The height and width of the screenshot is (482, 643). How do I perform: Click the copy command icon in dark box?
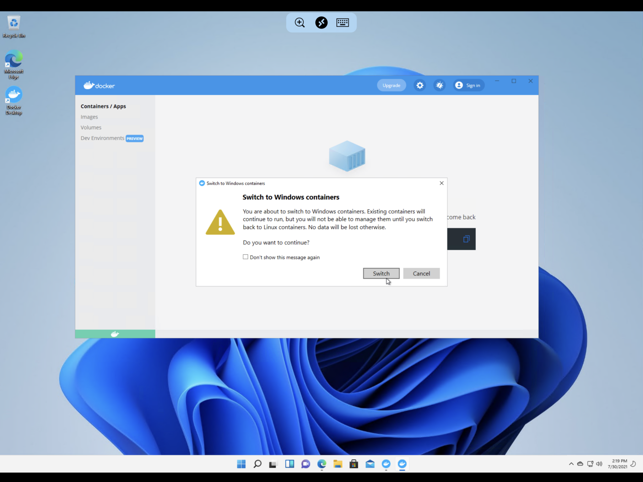click(466, 239)
